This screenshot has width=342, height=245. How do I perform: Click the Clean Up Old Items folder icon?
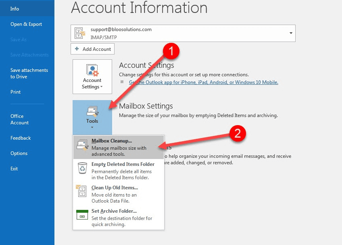pyautogui.click(x=82, y=192)
